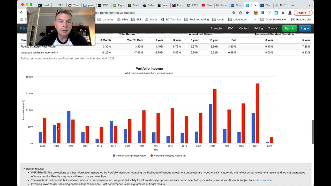
Task: Open the Extensions puzzle piece menu
Action: click(x=283, y=13)
